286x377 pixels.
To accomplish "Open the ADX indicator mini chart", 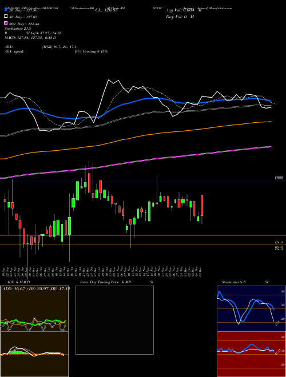I will click(x=34, y=308).
